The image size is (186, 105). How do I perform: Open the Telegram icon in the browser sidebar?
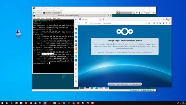pos(76,56)
